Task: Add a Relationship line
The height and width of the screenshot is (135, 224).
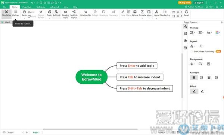Action: (85, 13)
